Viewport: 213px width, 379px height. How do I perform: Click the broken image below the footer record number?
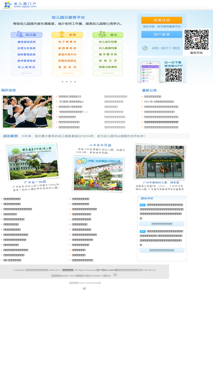(84, 288)
